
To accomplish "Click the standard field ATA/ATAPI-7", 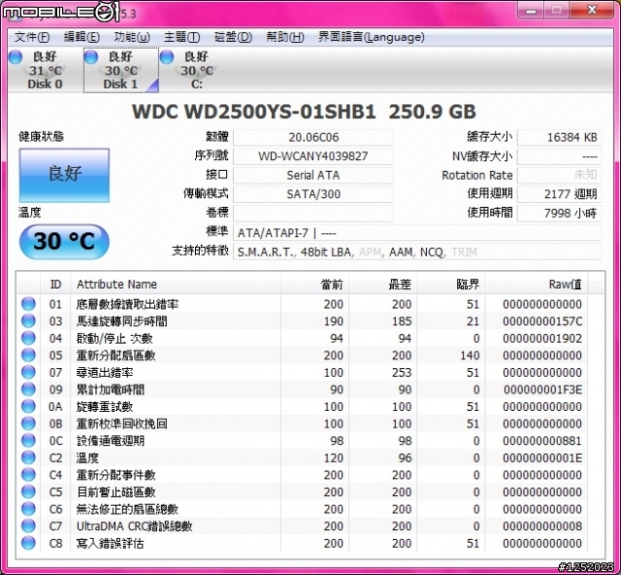I will pos(417,233).
